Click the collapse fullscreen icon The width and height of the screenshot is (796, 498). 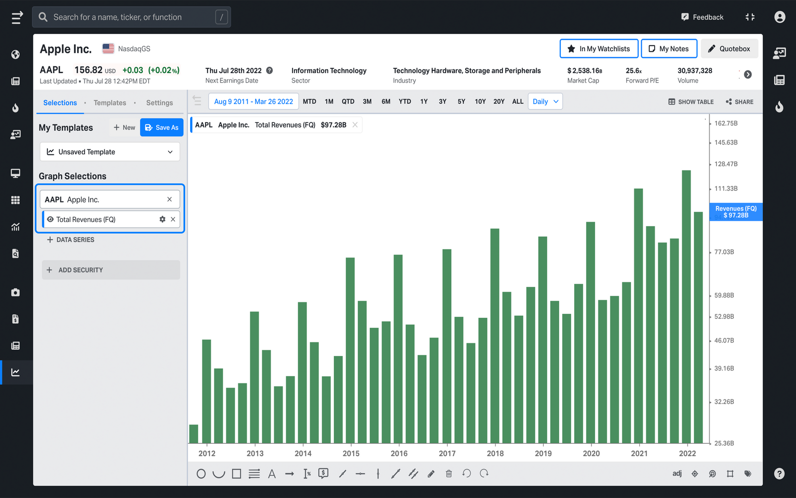(750, 17)
